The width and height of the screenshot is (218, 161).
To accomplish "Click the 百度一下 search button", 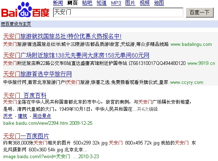I will 200,13.
